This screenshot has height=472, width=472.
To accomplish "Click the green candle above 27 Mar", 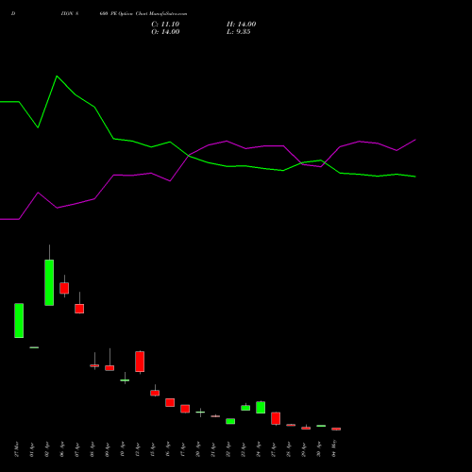I will click(x=19, y=320).
